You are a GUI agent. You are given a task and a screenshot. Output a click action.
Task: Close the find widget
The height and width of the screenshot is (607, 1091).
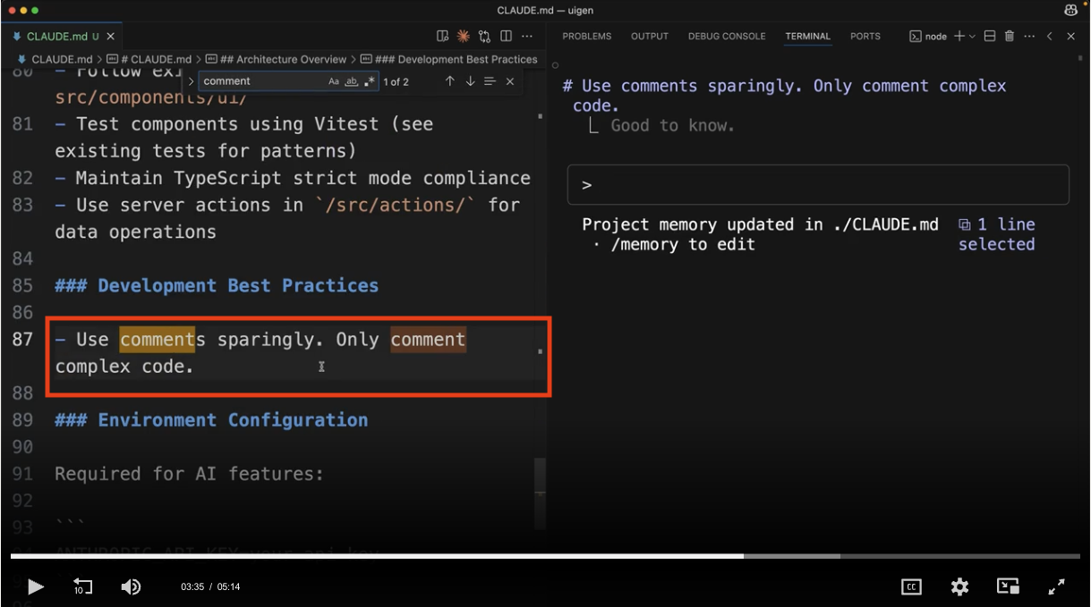pos(510,81)
